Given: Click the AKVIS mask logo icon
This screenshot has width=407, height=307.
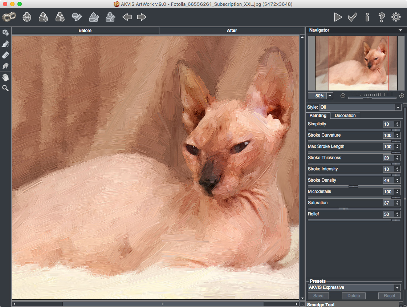Looking at the screenshot, I should coord(9,17).
